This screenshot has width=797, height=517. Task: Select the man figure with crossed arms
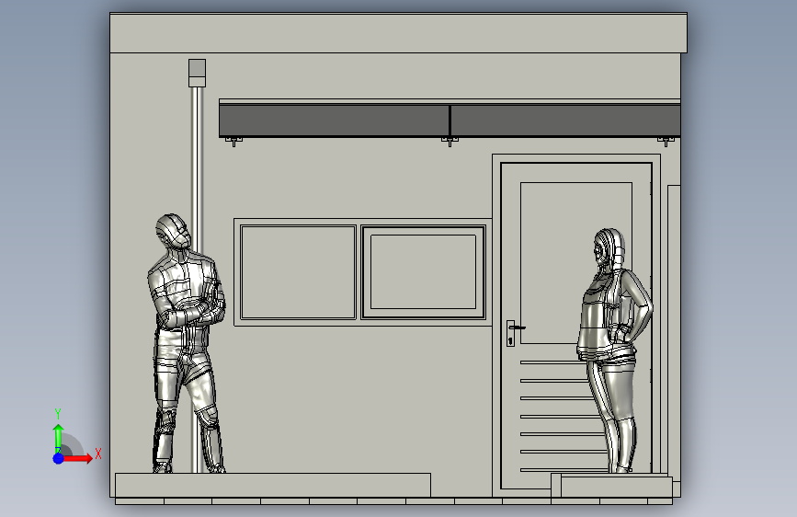(x=187, y=343)
